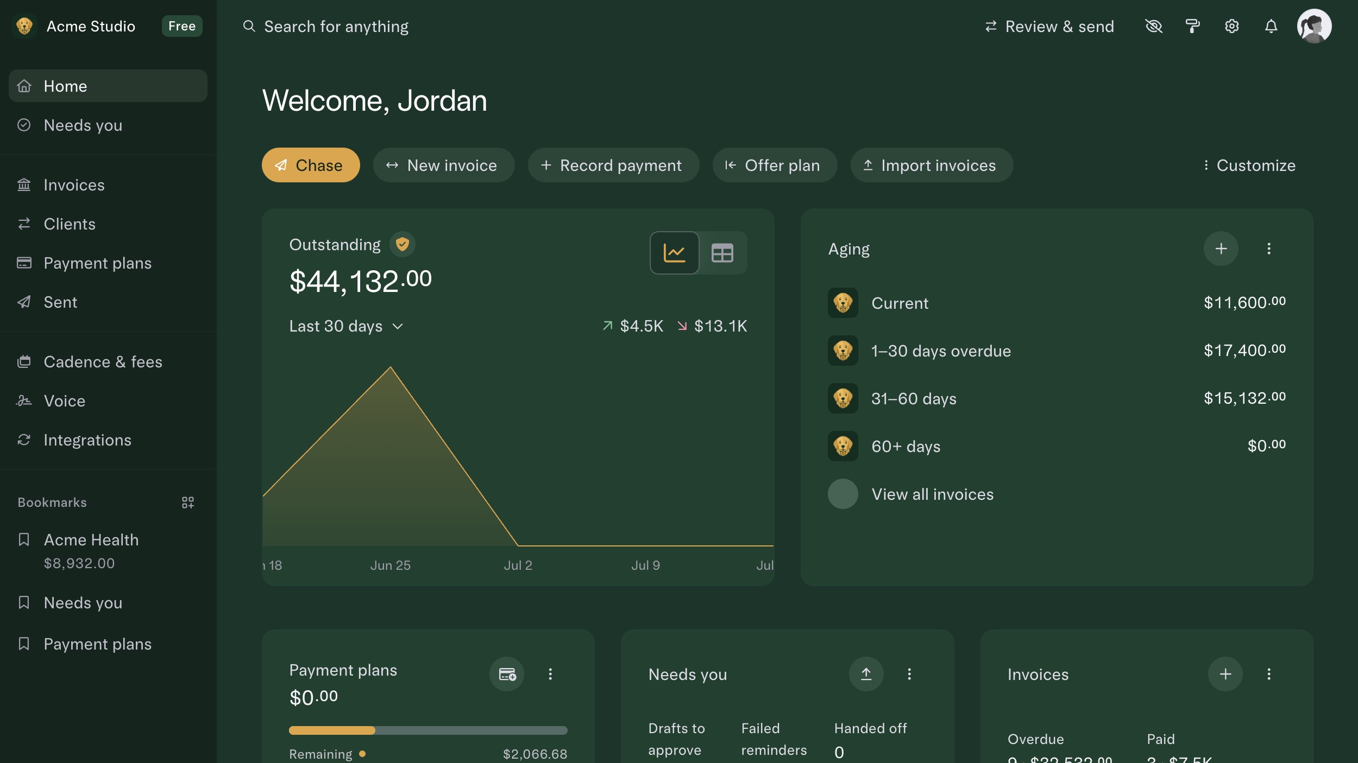The height and width of the screenshot is (763, 1358).
Task: Click the Record payment button
Action: (613, 165)
